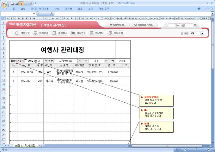Click the highlighted pointer icon in Quick Access Toolbar

[x=21, y=3]
